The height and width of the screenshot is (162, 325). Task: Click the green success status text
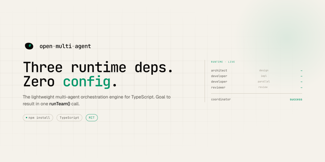click(x=296, y=100)
